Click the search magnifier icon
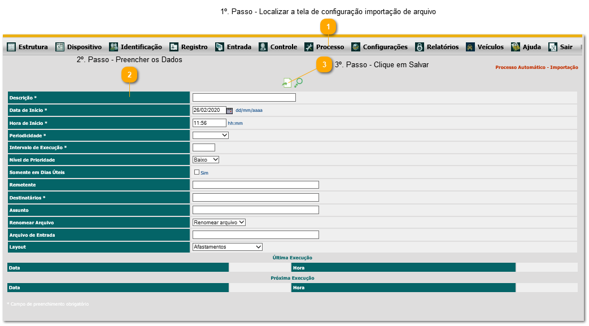This screenshot has width=589, height=326. (298, 82)
